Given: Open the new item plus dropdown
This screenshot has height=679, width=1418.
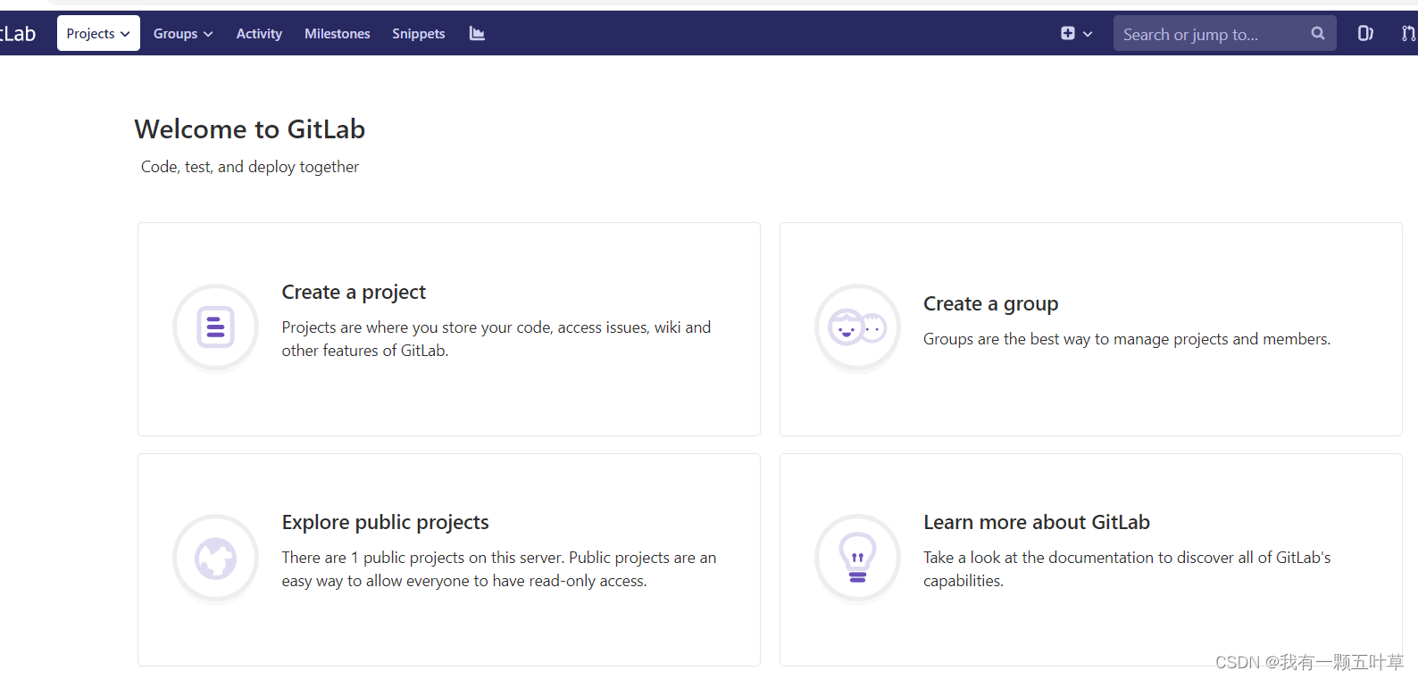Looking at the screenshot, I should pos(1076,33).
